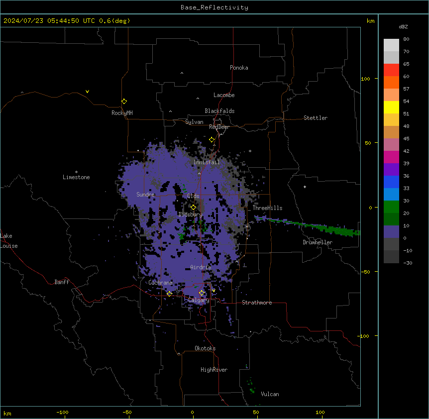Click the dBZ legend heading
This screenshot has height=419, width=429.
tap(403, 27)
